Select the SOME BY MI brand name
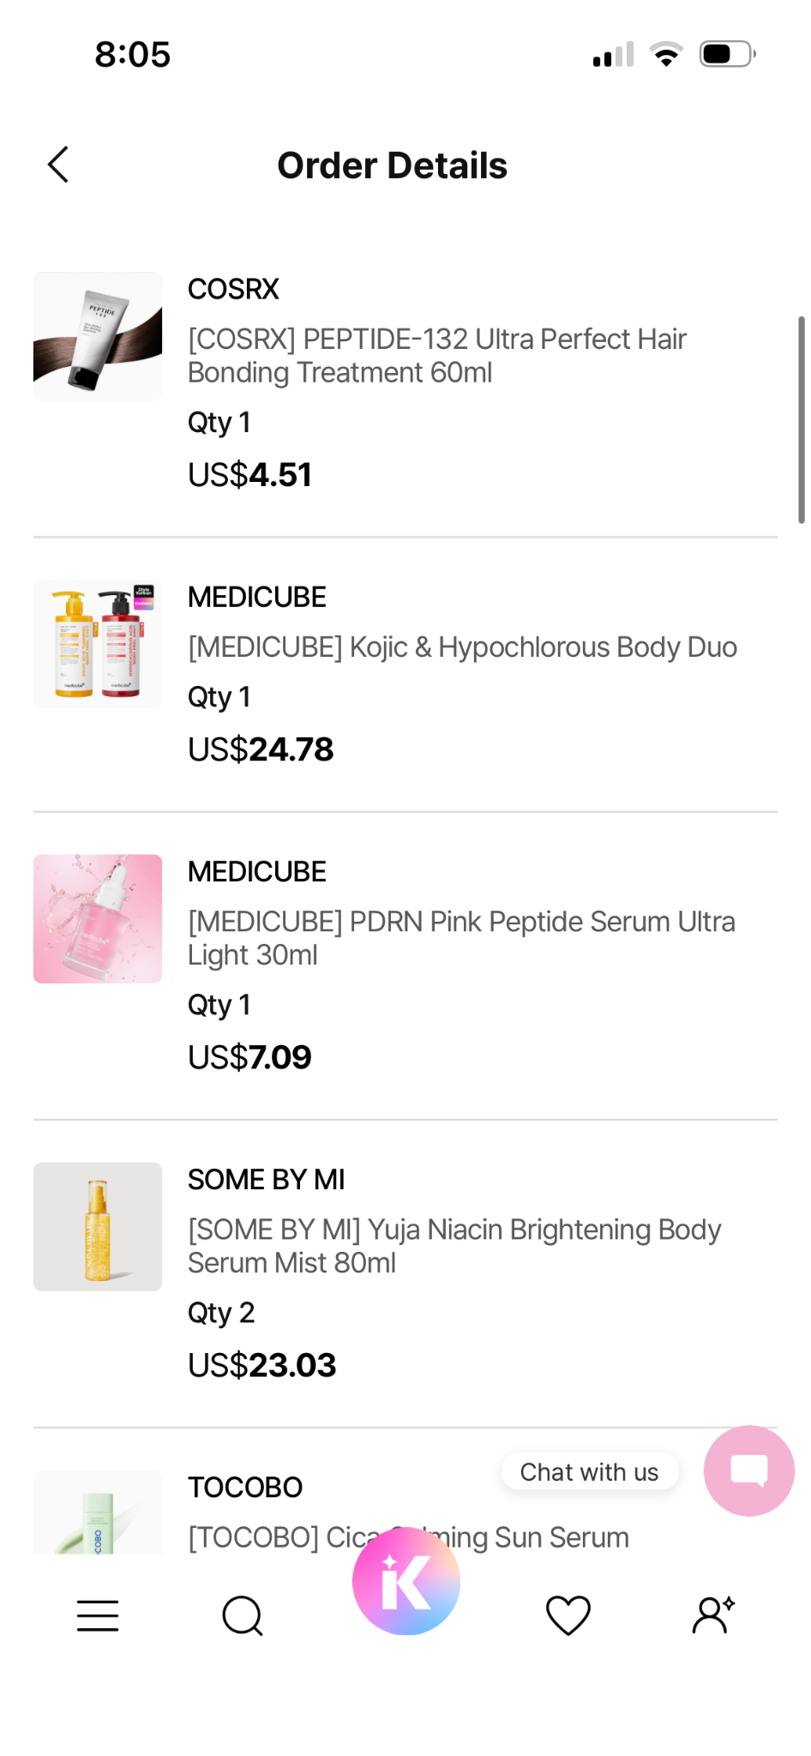The height and width of the screenshot is (1756, 811). click(266, 1179)
